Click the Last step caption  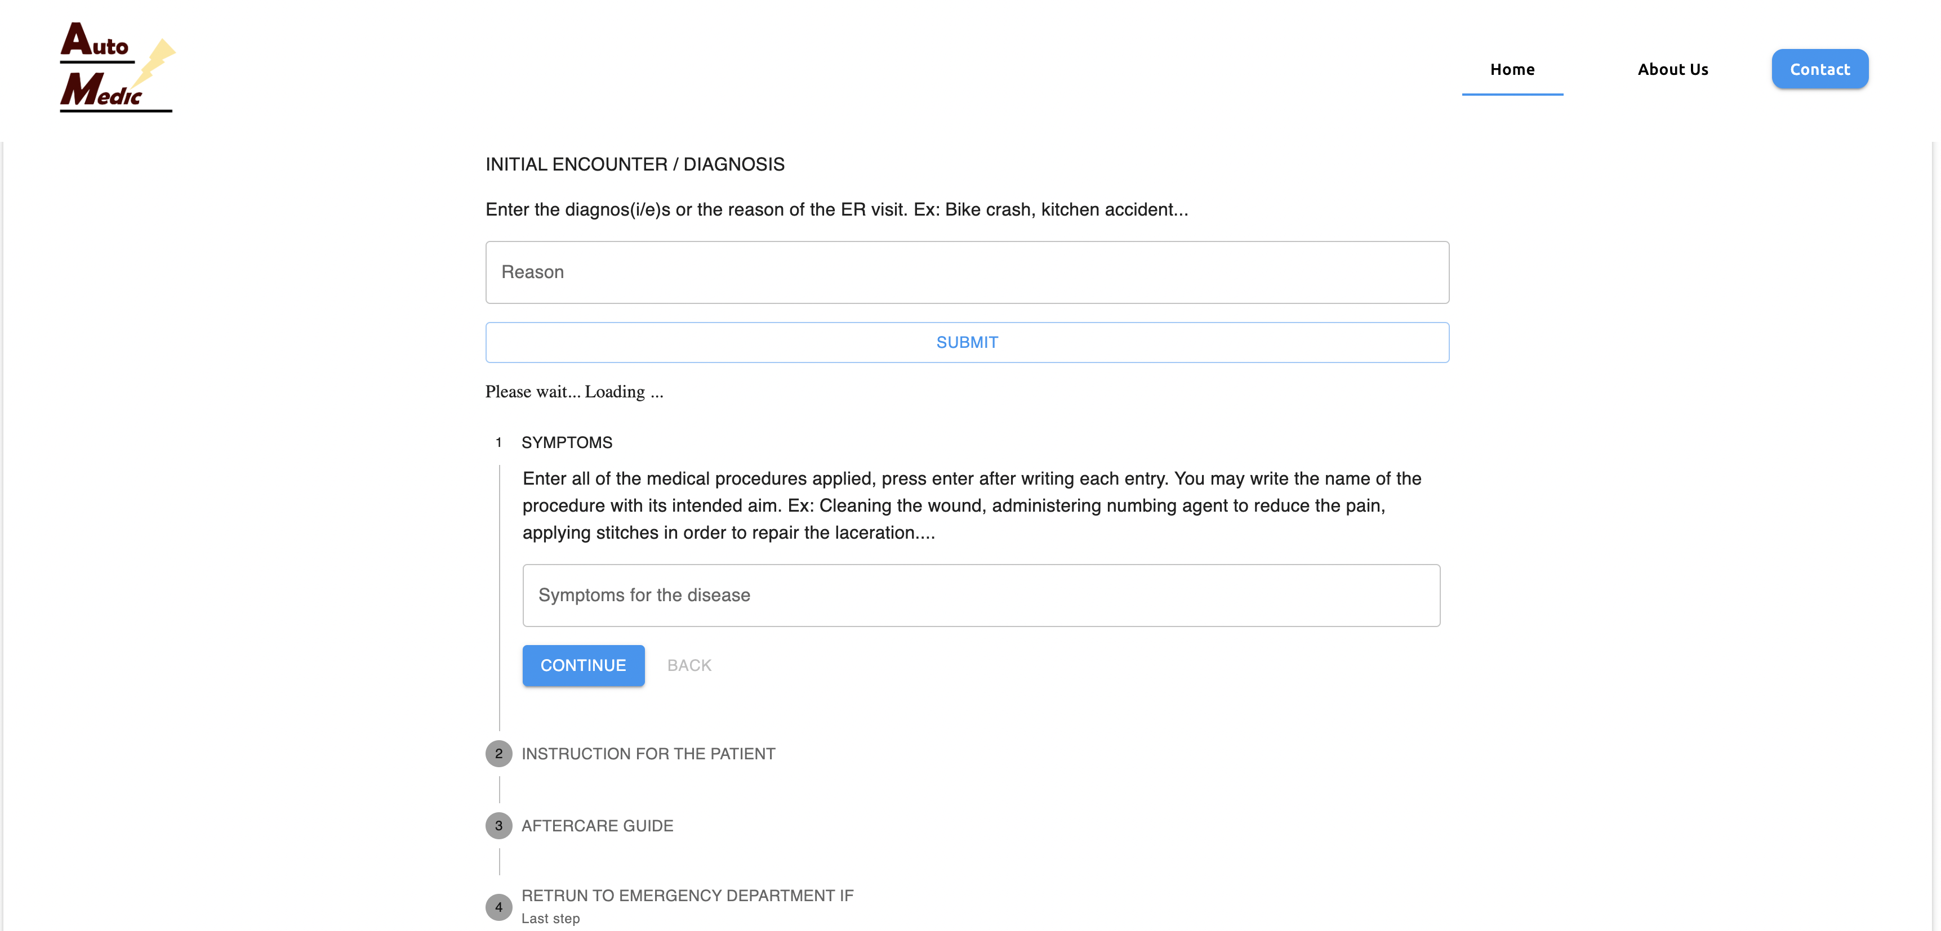pyautogui.click(x=550, y=918)
